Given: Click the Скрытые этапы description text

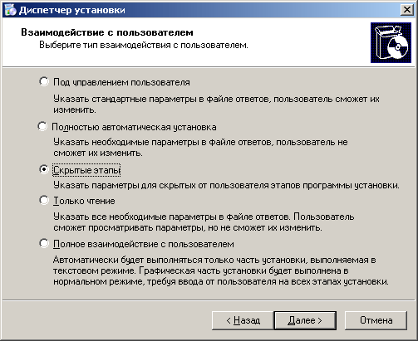Looking at the screenshot, I should 226,185.
